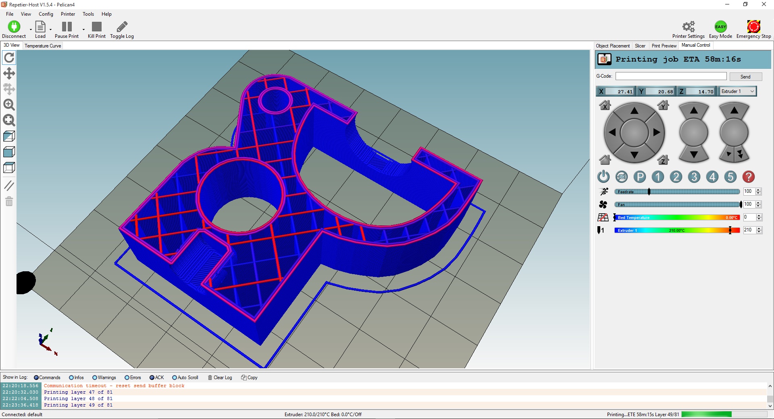Screen dimensions: 774x419
Task: Switch to Temperature Curve tab
Action: (x=43, y=46)
